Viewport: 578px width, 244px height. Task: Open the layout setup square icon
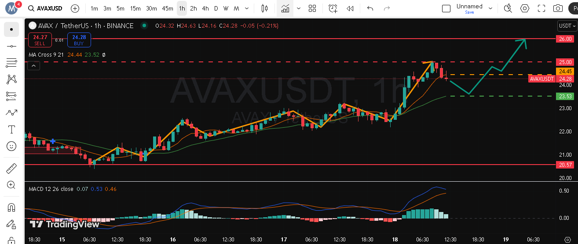click(446, 8)
